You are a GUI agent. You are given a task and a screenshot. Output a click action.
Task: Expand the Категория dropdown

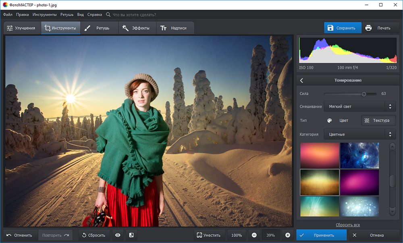tap(359, 134)
